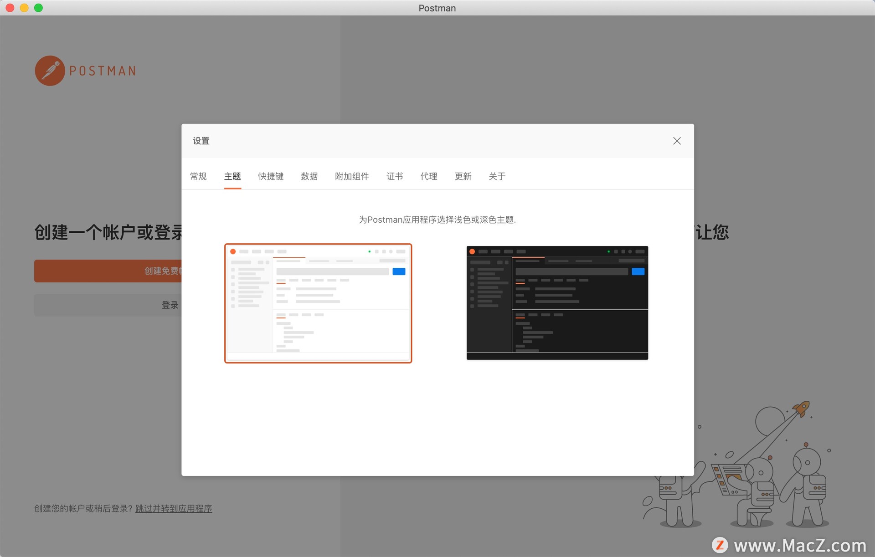
Task: Follow the 跳过并转到应用程序 link
Action: (174, 508)
